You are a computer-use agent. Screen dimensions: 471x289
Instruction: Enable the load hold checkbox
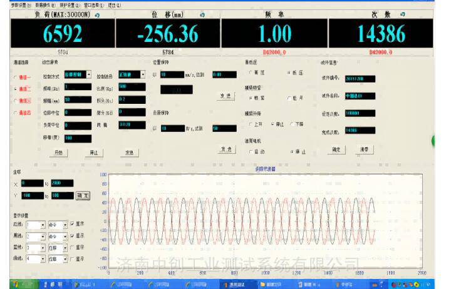155,128
